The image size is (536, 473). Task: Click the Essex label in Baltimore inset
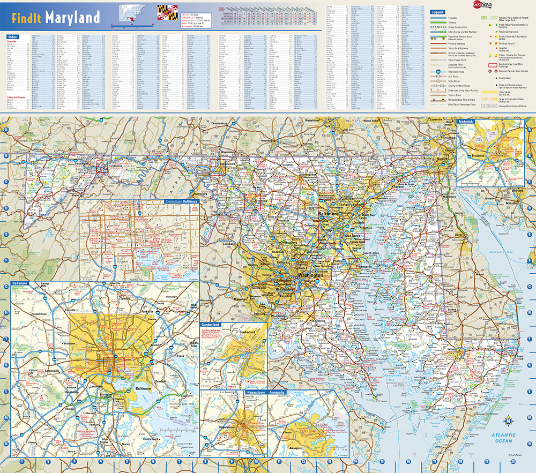click(x=180, y=356)
